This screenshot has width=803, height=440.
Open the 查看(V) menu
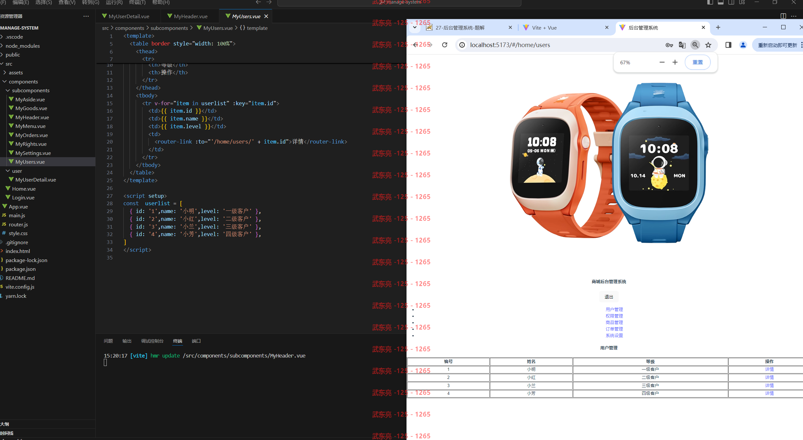click(67, 2)
